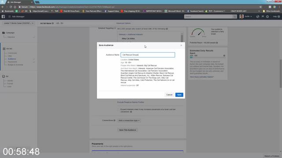Screen dimensions: 282x158
Task: Open the Add a connection type dropdown
Action: tap(129, 121)
